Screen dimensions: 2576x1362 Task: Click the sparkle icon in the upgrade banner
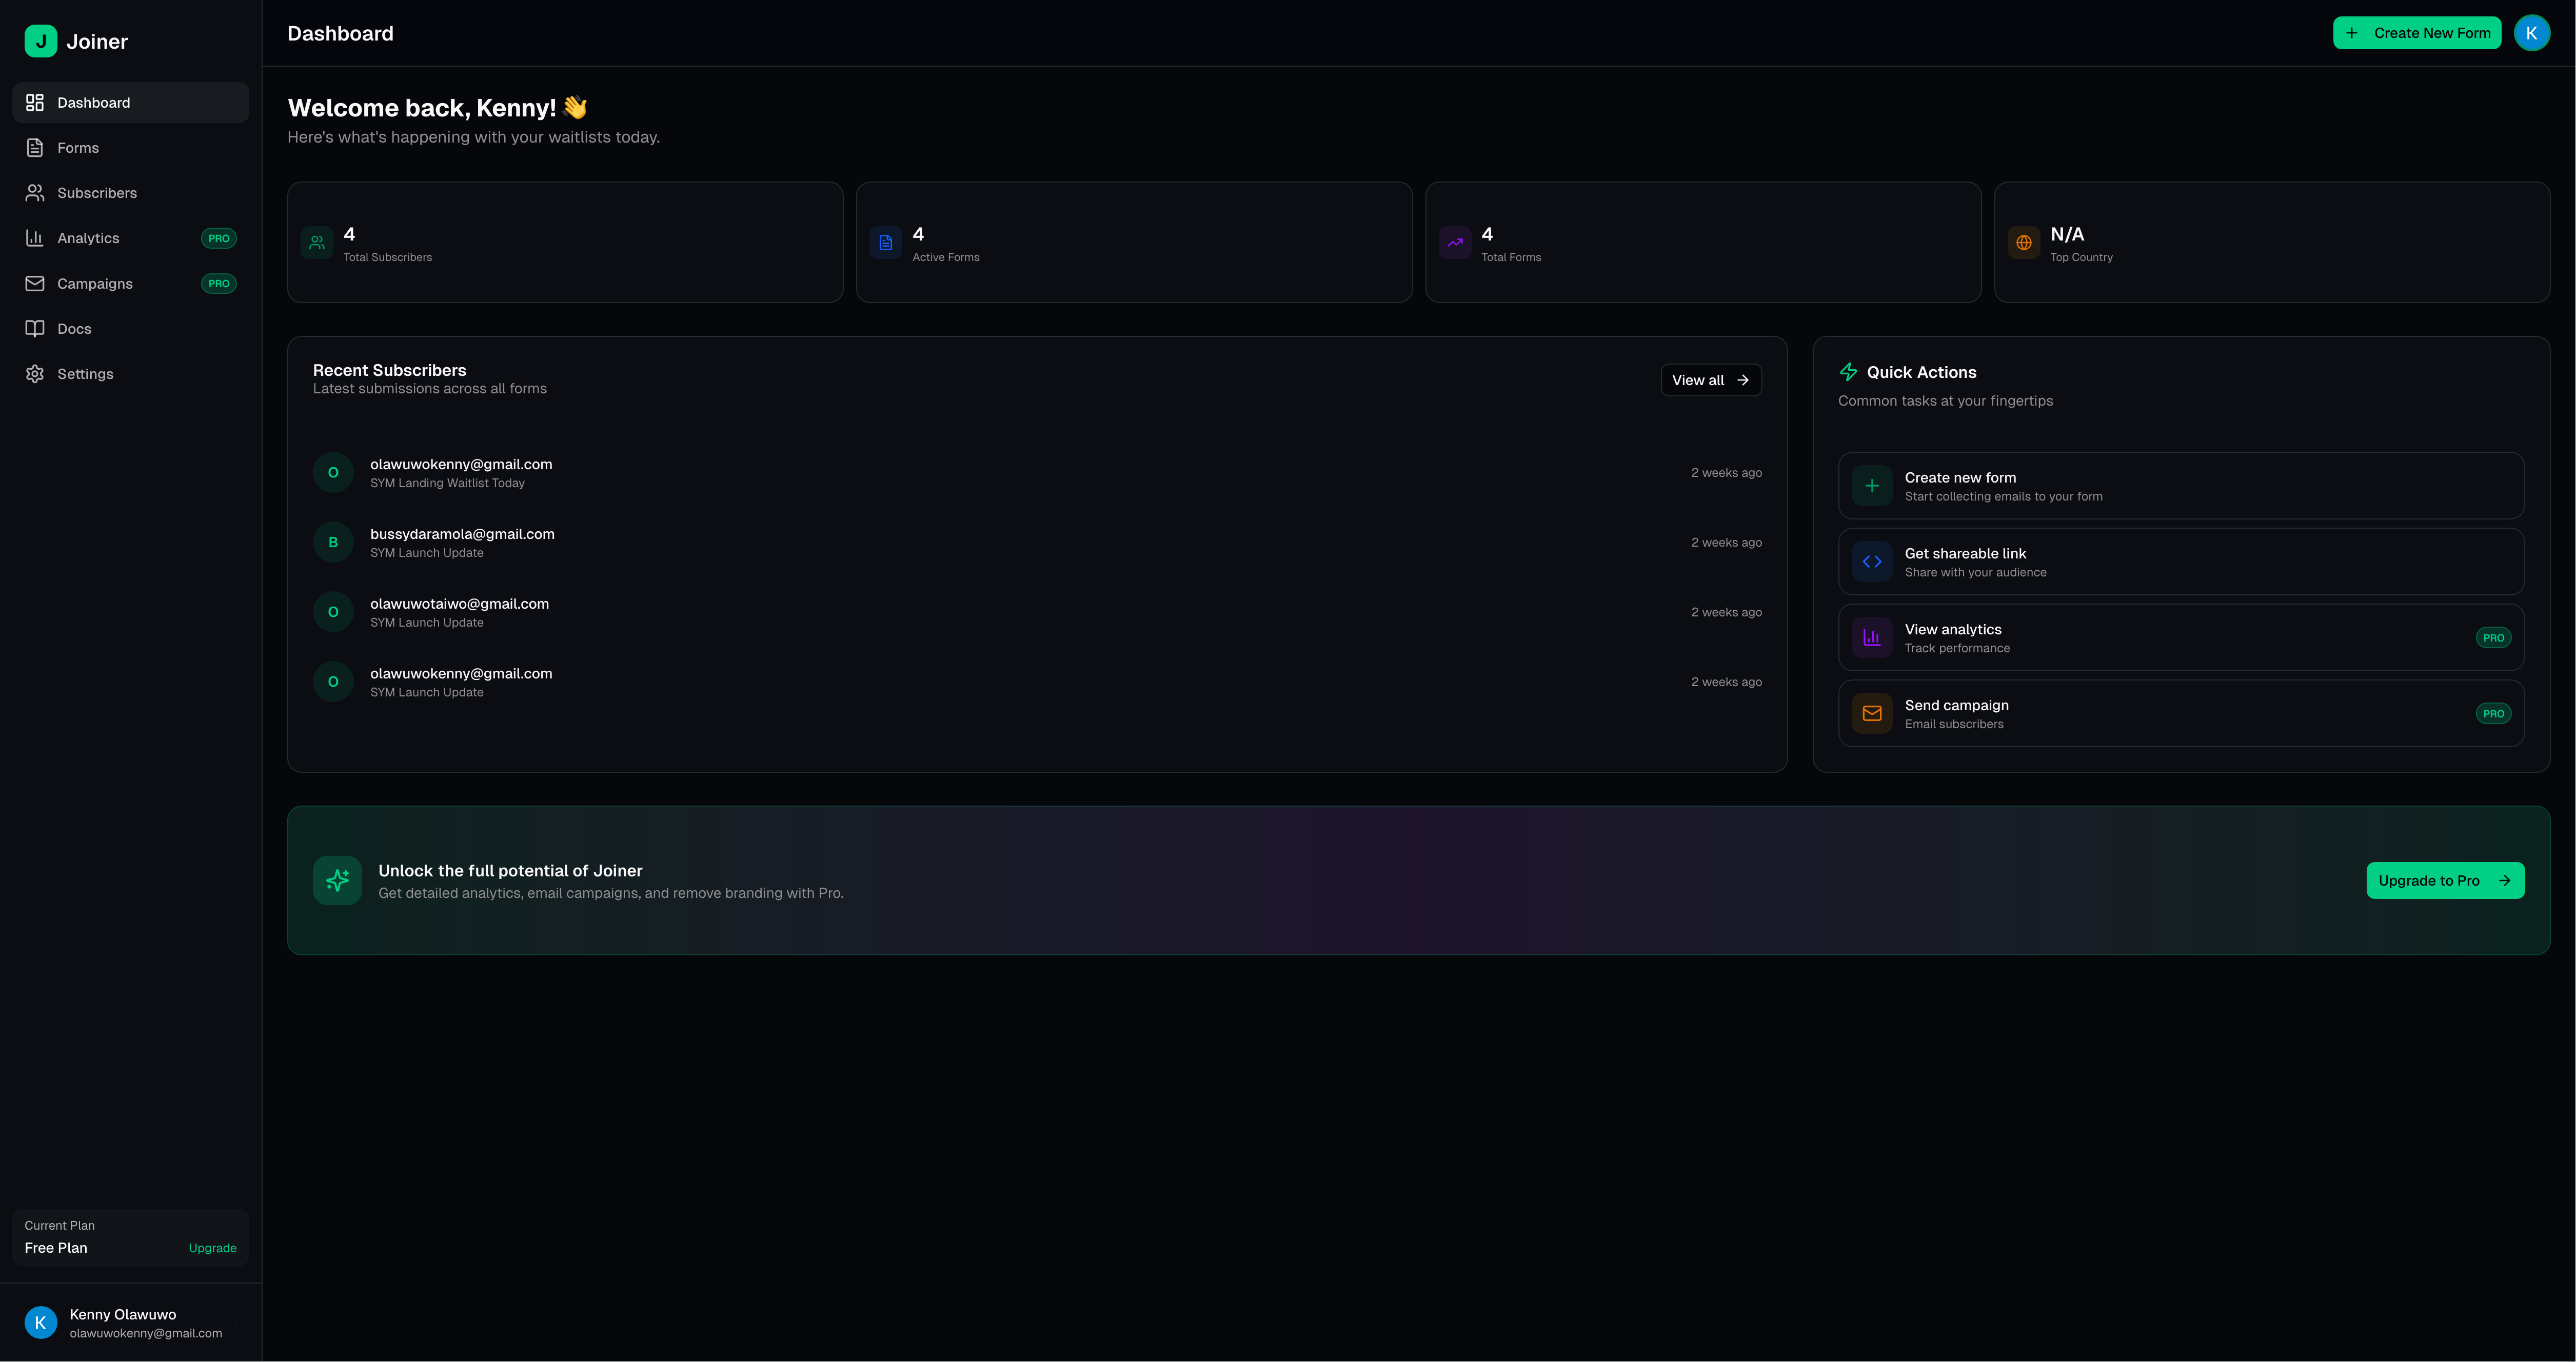tap(337, 880)
